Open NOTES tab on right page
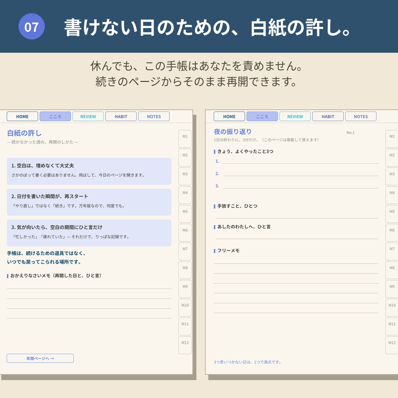Screen dimensions: 398x398 [361, 117]
